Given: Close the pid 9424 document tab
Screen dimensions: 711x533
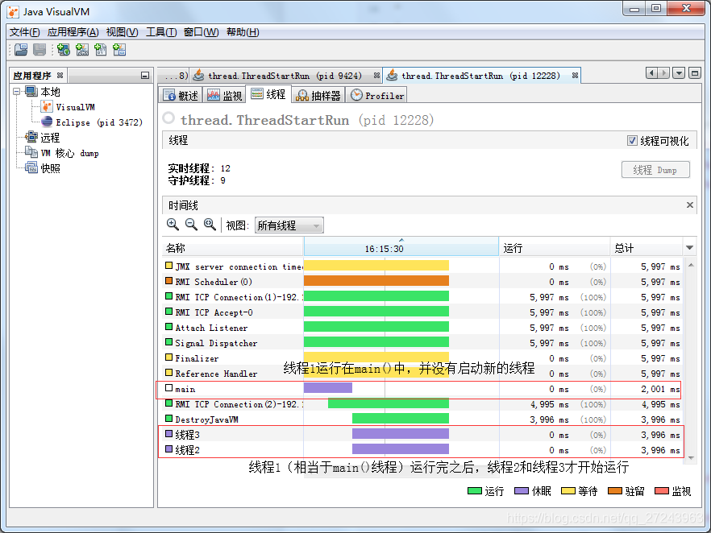Looking at the screenshot, I should click(x=376, y=76).
